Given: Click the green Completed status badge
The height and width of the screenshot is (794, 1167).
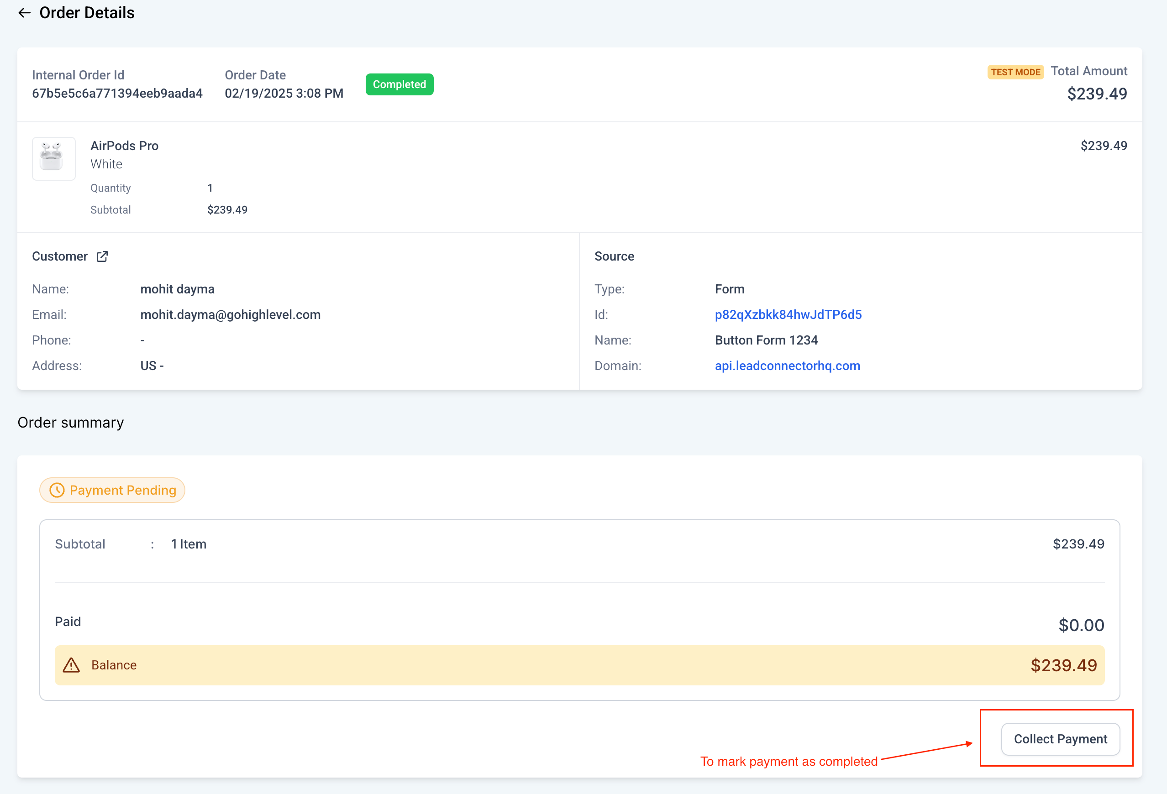Looking at the screenshot, I should tap(399, 84).
